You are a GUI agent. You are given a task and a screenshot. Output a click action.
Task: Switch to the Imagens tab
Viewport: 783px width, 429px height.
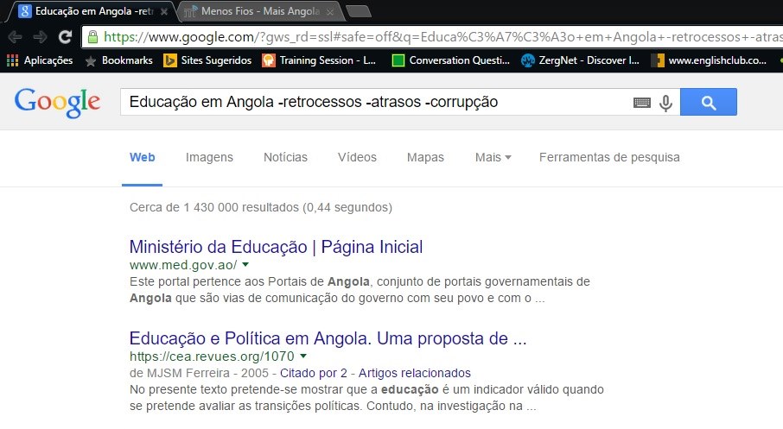209,157
